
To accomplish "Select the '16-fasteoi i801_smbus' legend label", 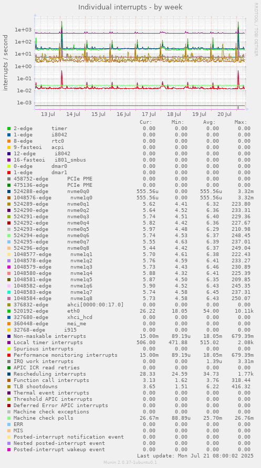I will click(50, 159).
